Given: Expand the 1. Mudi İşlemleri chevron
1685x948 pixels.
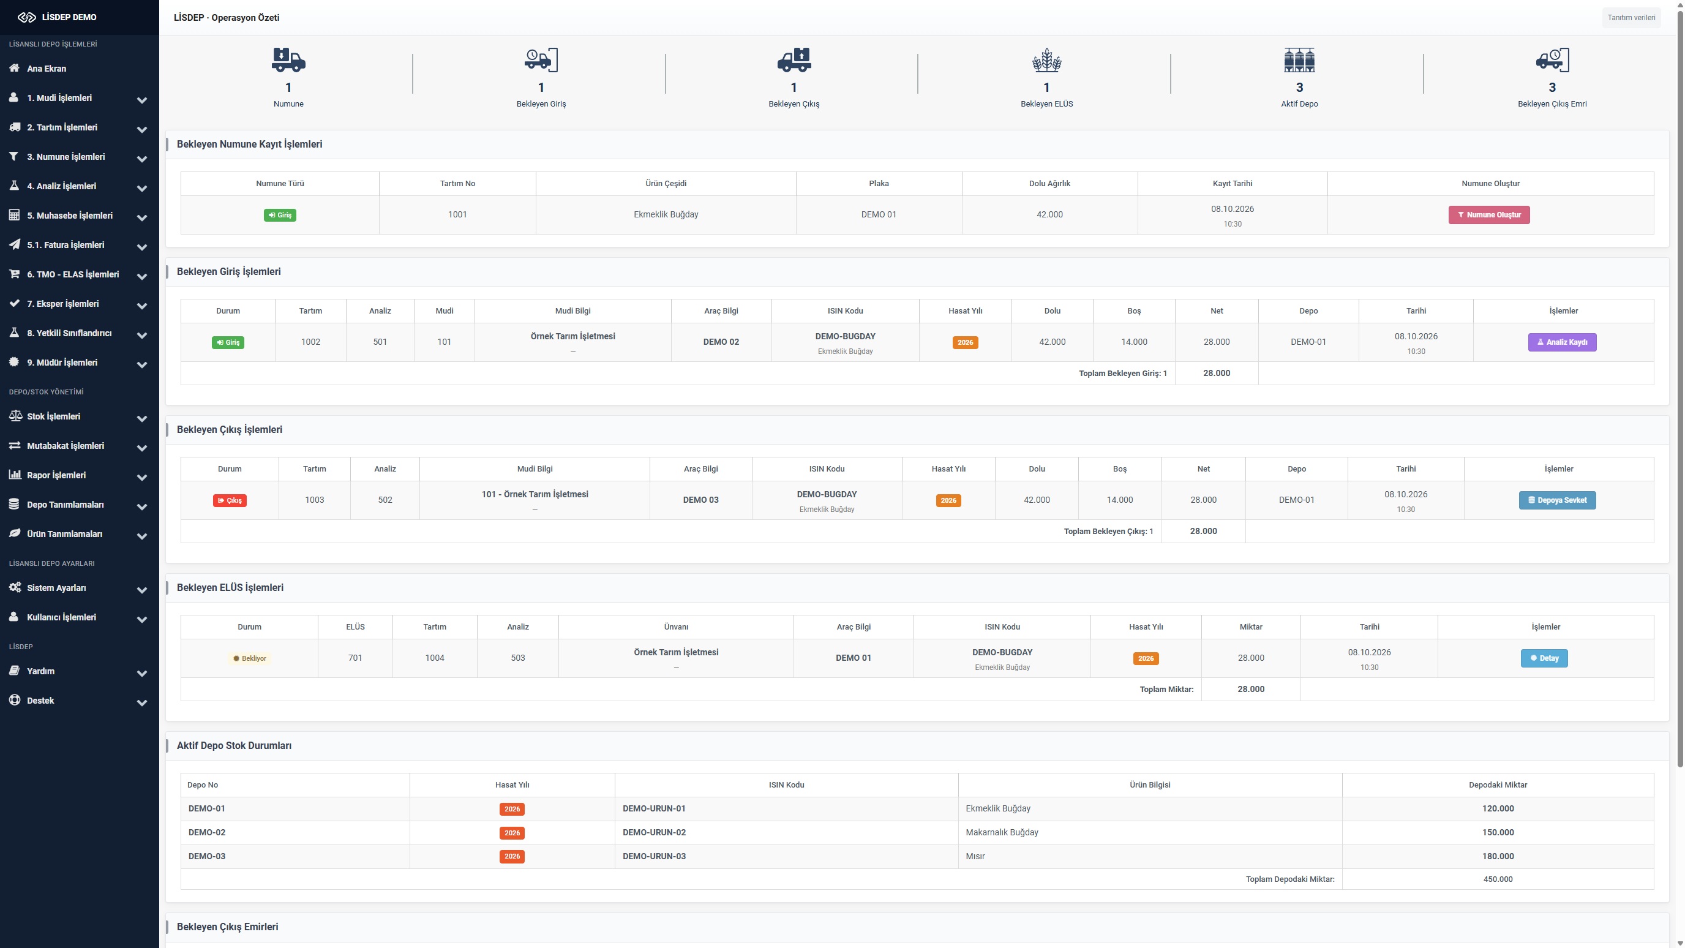Looking at the screenshot, I should point(142,101).
